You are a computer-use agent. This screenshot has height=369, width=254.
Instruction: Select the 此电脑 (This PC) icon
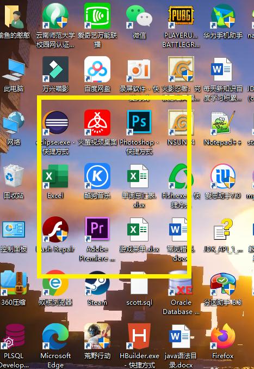click(x=14, y=69)
